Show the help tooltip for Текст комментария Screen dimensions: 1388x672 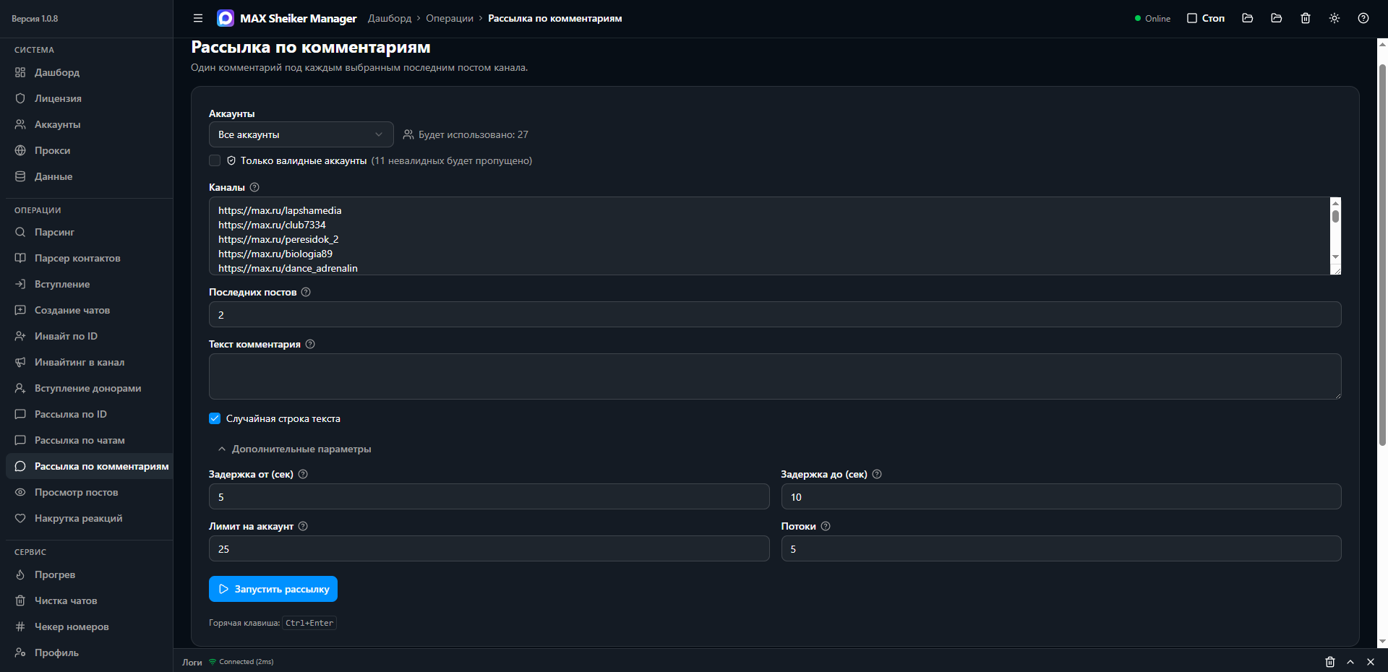[x=310, y=344]
